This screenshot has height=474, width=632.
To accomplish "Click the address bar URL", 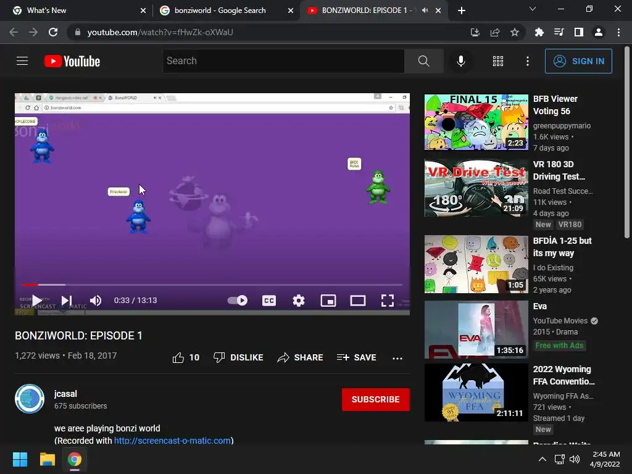I will [x=160, y=32].
